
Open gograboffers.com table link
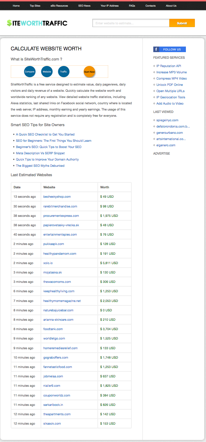tap(56, 358)
